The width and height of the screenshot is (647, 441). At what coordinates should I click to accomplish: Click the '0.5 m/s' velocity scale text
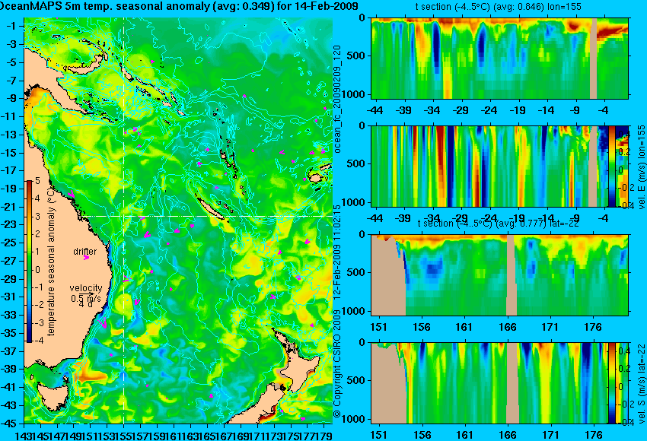(86, 297)
